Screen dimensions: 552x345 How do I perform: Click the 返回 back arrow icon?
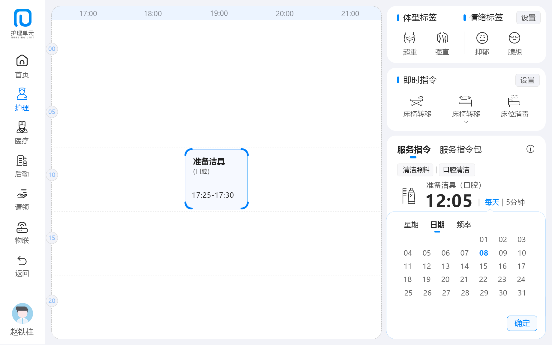22,261
